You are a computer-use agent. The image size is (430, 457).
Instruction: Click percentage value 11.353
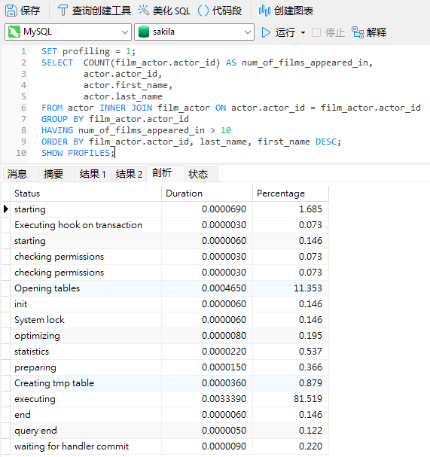pos(308,288)
